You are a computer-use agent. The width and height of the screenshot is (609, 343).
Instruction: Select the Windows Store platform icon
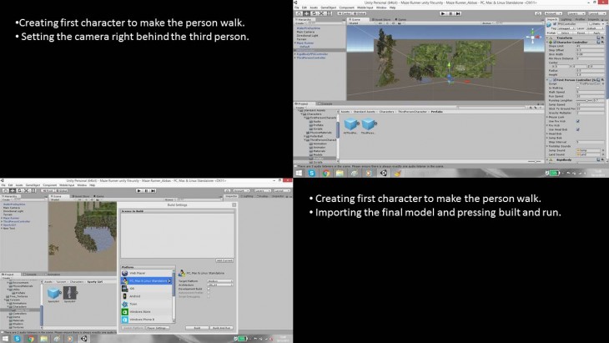pos(125,311)
